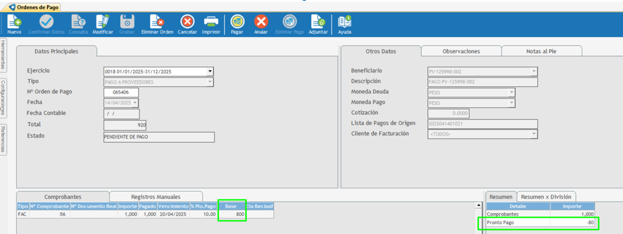623x234 pixels.
Task: Click the Imprimir printer icon
Action: pyautogui.click(x=211, y=22)
